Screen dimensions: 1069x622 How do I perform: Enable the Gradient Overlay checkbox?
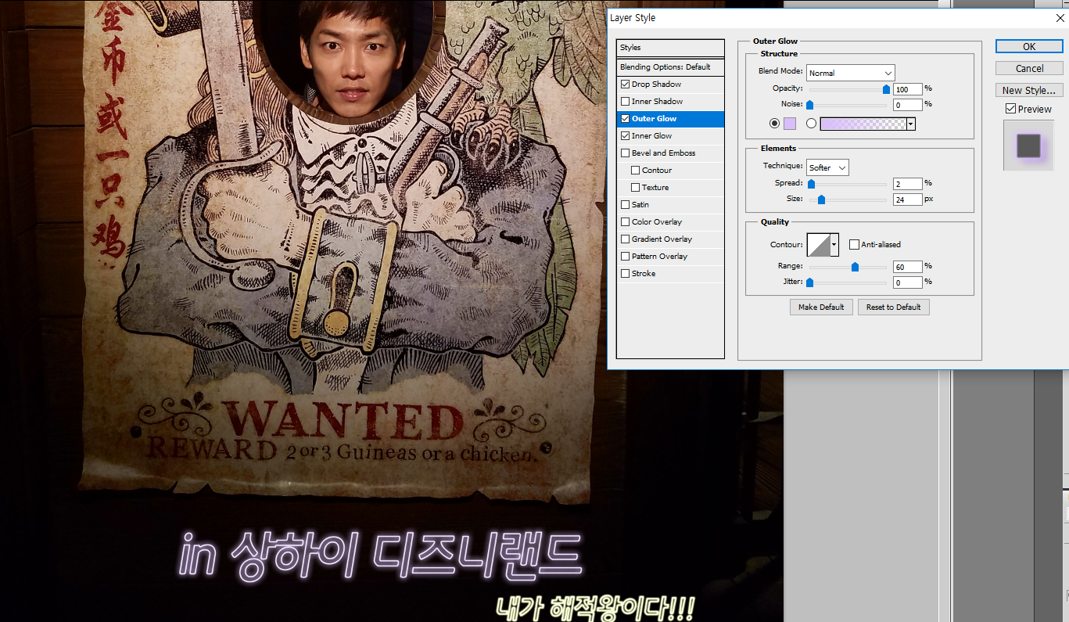[625, 239]
